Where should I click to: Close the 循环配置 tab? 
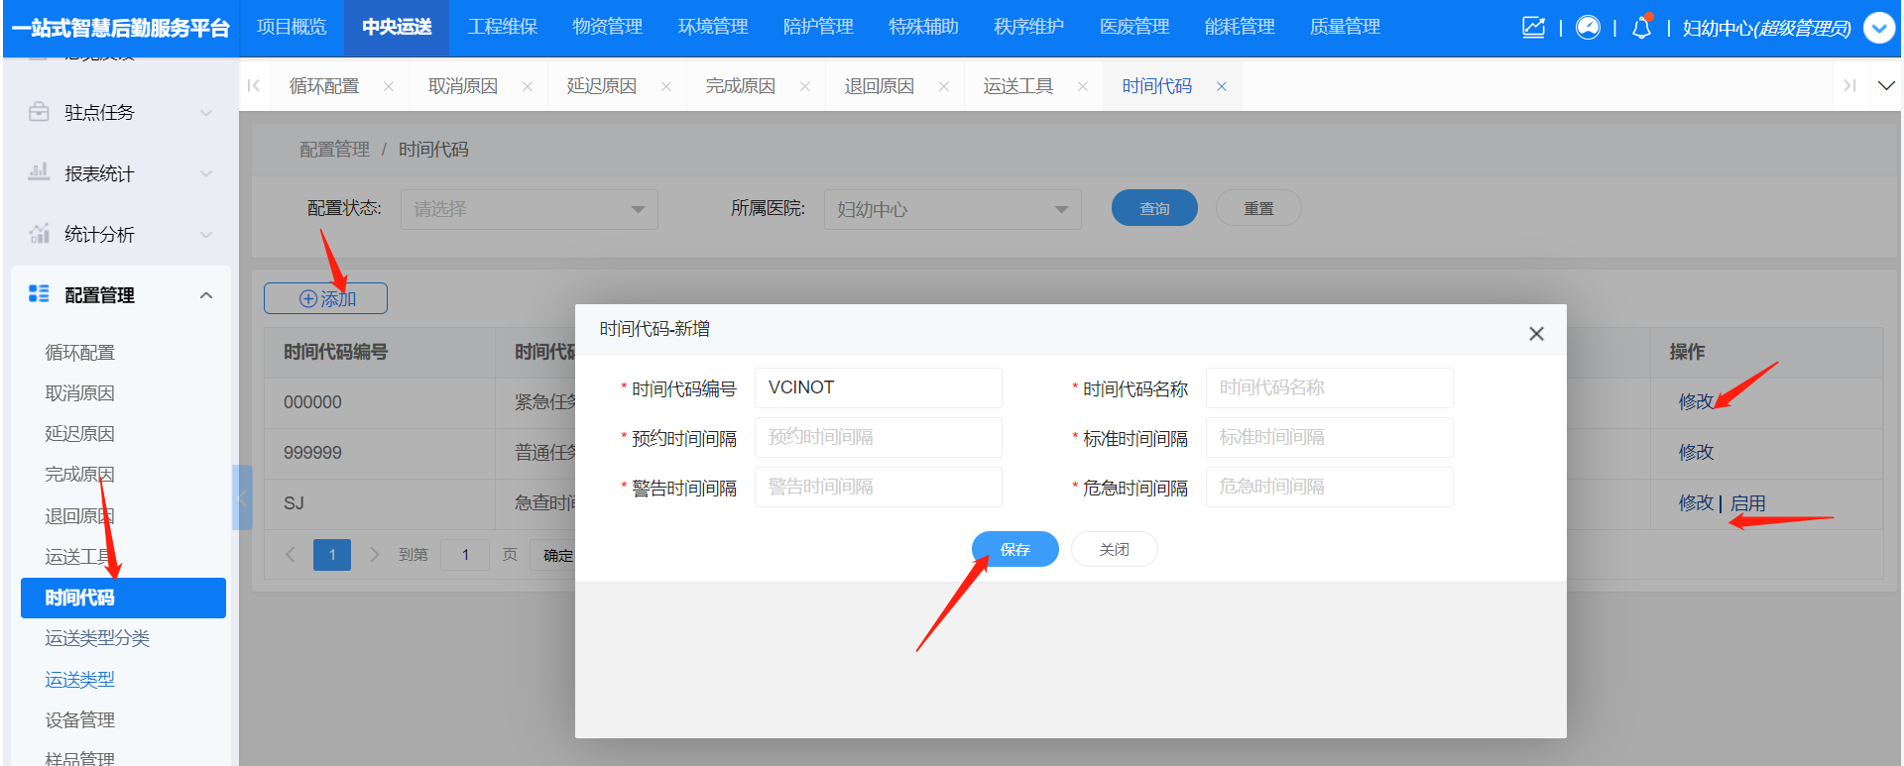click(x=389, y=87)
